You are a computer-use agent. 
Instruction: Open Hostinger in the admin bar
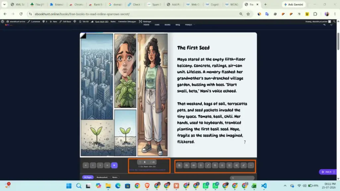tap(145, 22)
